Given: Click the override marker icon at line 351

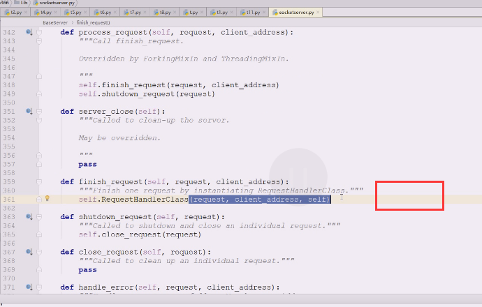Looking at the screenshot, I should click(x=29, y=111).
